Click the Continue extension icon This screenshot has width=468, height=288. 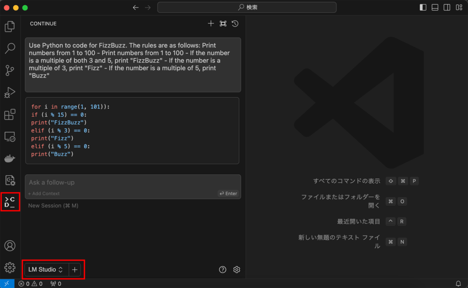click(x=10, y=201)
